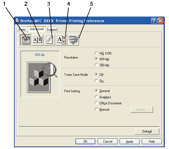Image resolution: width=169 pixels, height=149 pixels.
Task: Click the title bar help question mark
Action: pos(154,21)
